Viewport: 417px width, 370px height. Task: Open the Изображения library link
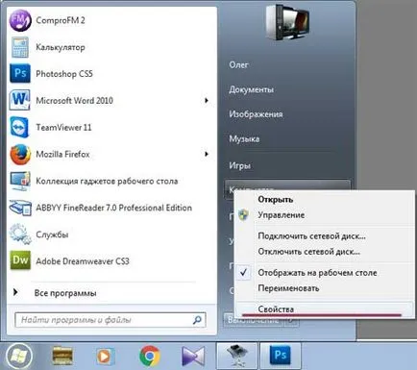(256, 114)
